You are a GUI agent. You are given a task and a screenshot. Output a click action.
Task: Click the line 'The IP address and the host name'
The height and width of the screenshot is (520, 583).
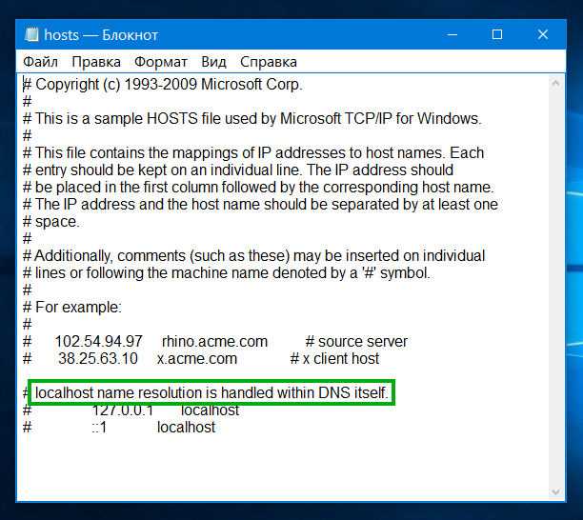(260, 204)
